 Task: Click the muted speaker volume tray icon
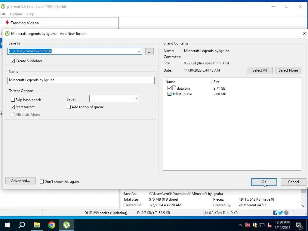pyautogui.click(x=269, y=225)
